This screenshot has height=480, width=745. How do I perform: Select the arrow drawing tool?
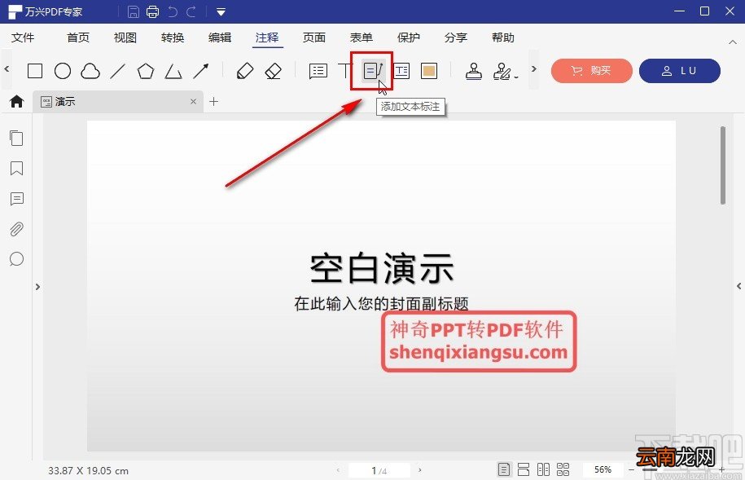(x=201, y=71)
